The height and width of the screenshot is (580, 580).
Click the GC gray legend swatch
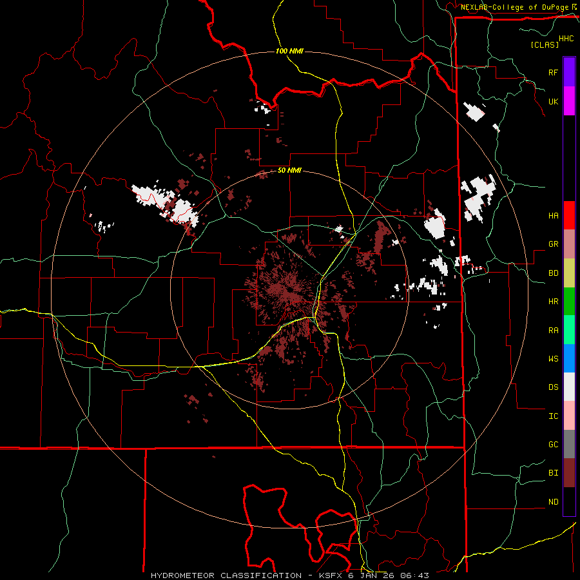tap(569, 444)
